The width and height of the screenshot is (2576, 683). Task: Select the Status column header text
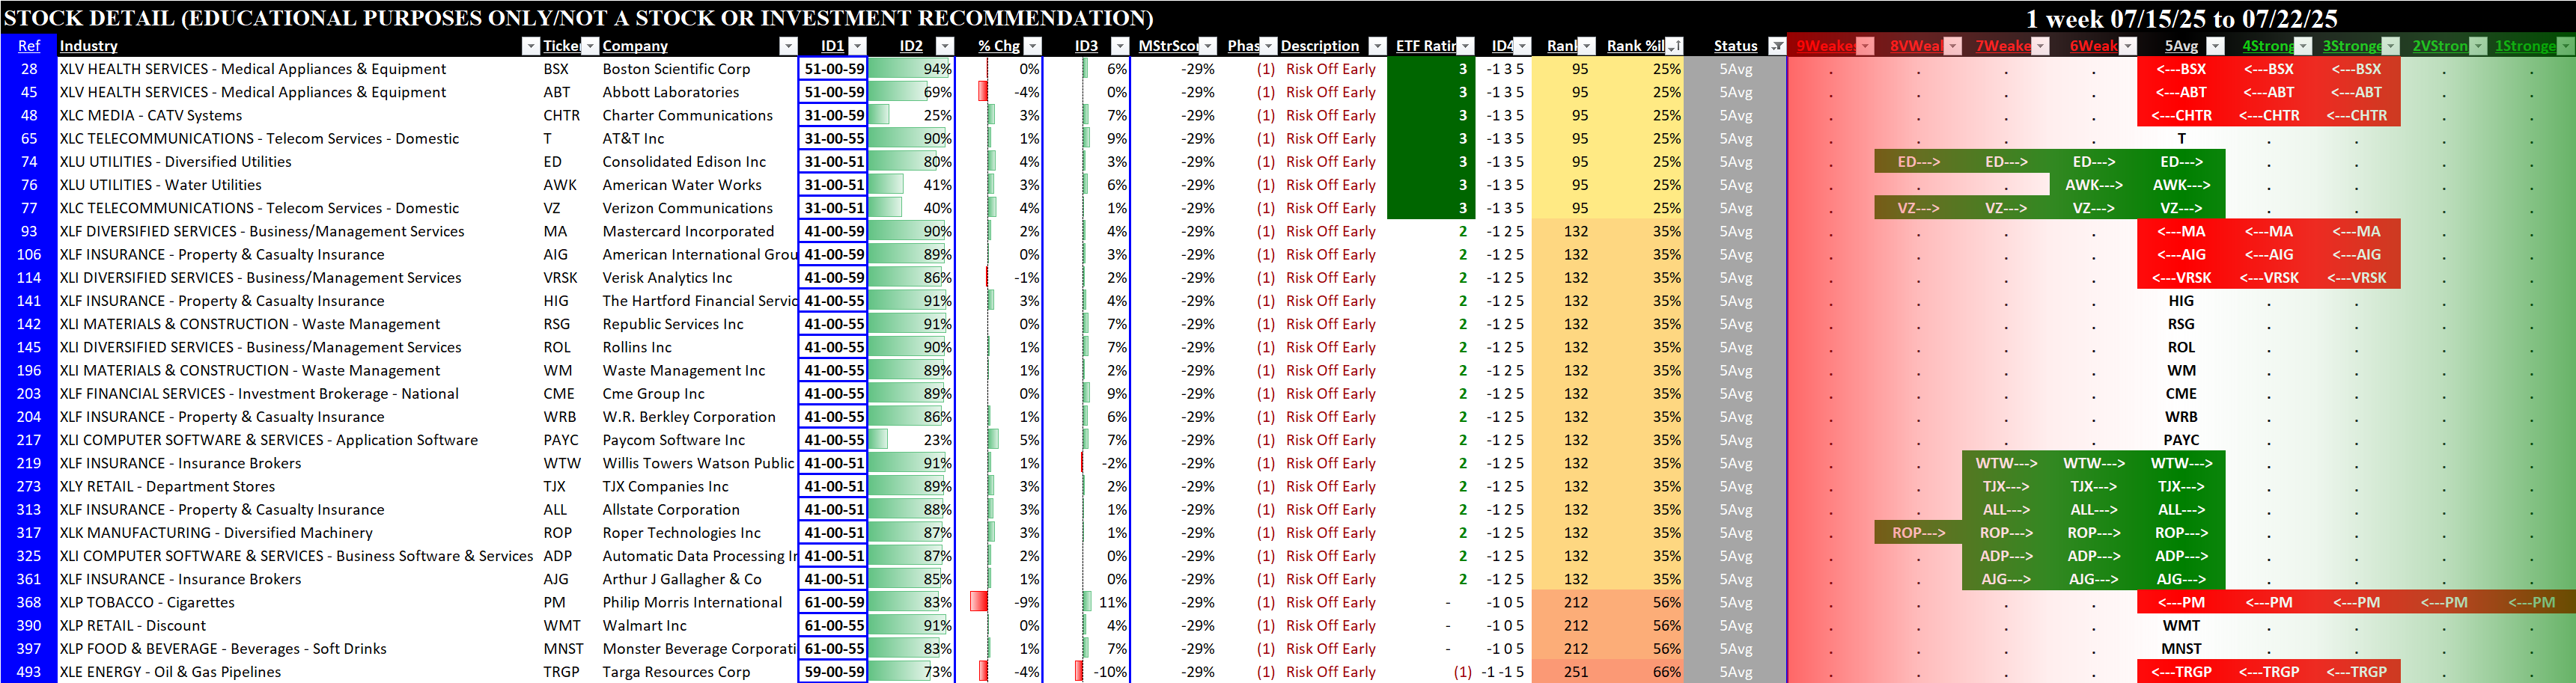(1735, 46)
